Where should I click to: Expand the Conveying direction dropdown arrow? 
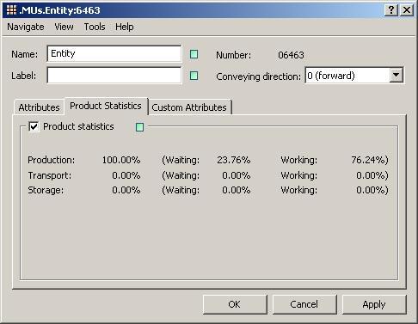[396, 76]
